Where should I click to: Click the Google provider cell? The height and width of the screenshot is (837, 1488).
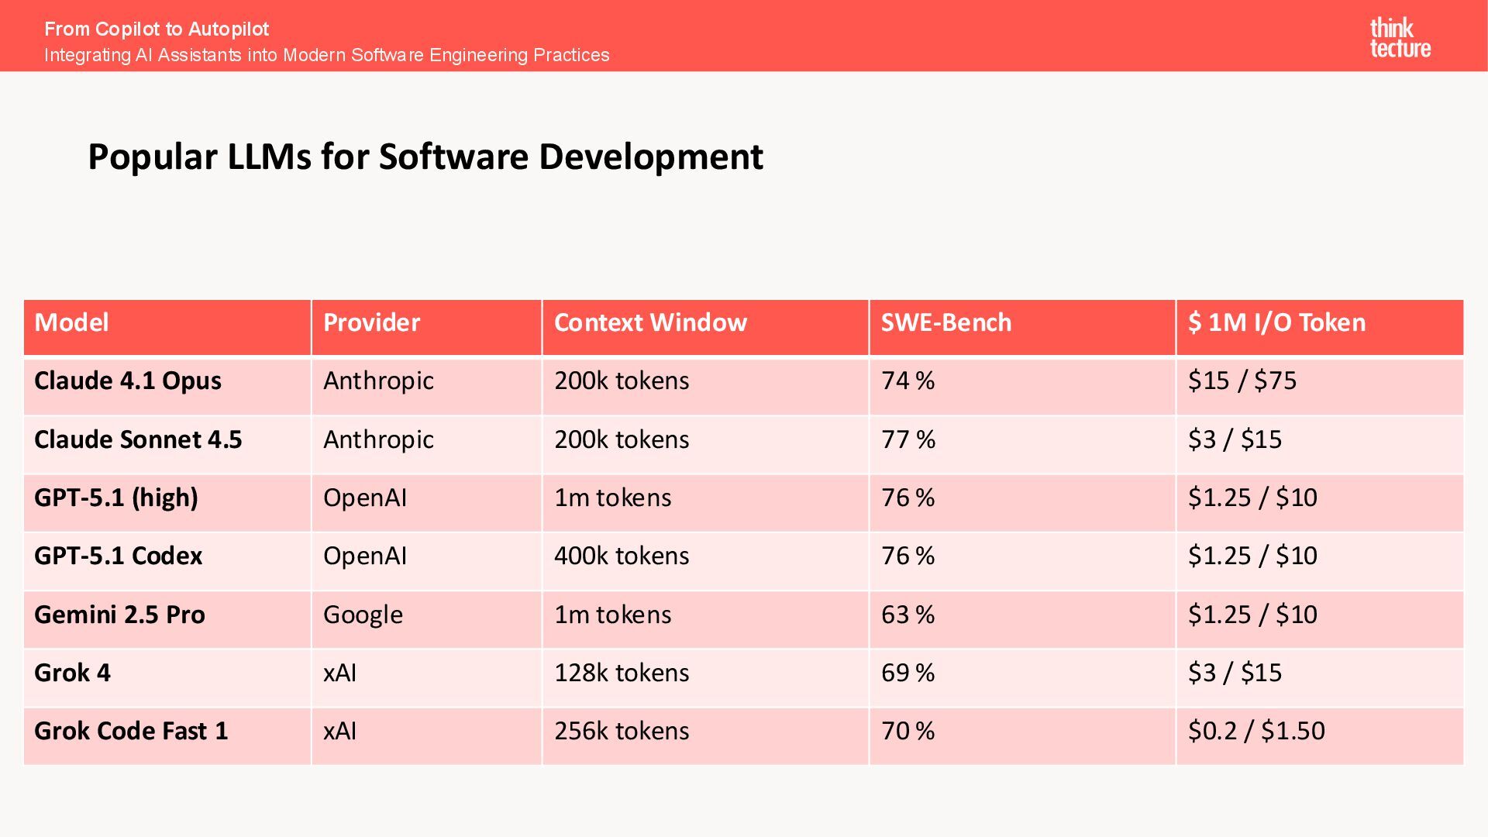pyautogui.click(x=426, y=620)
